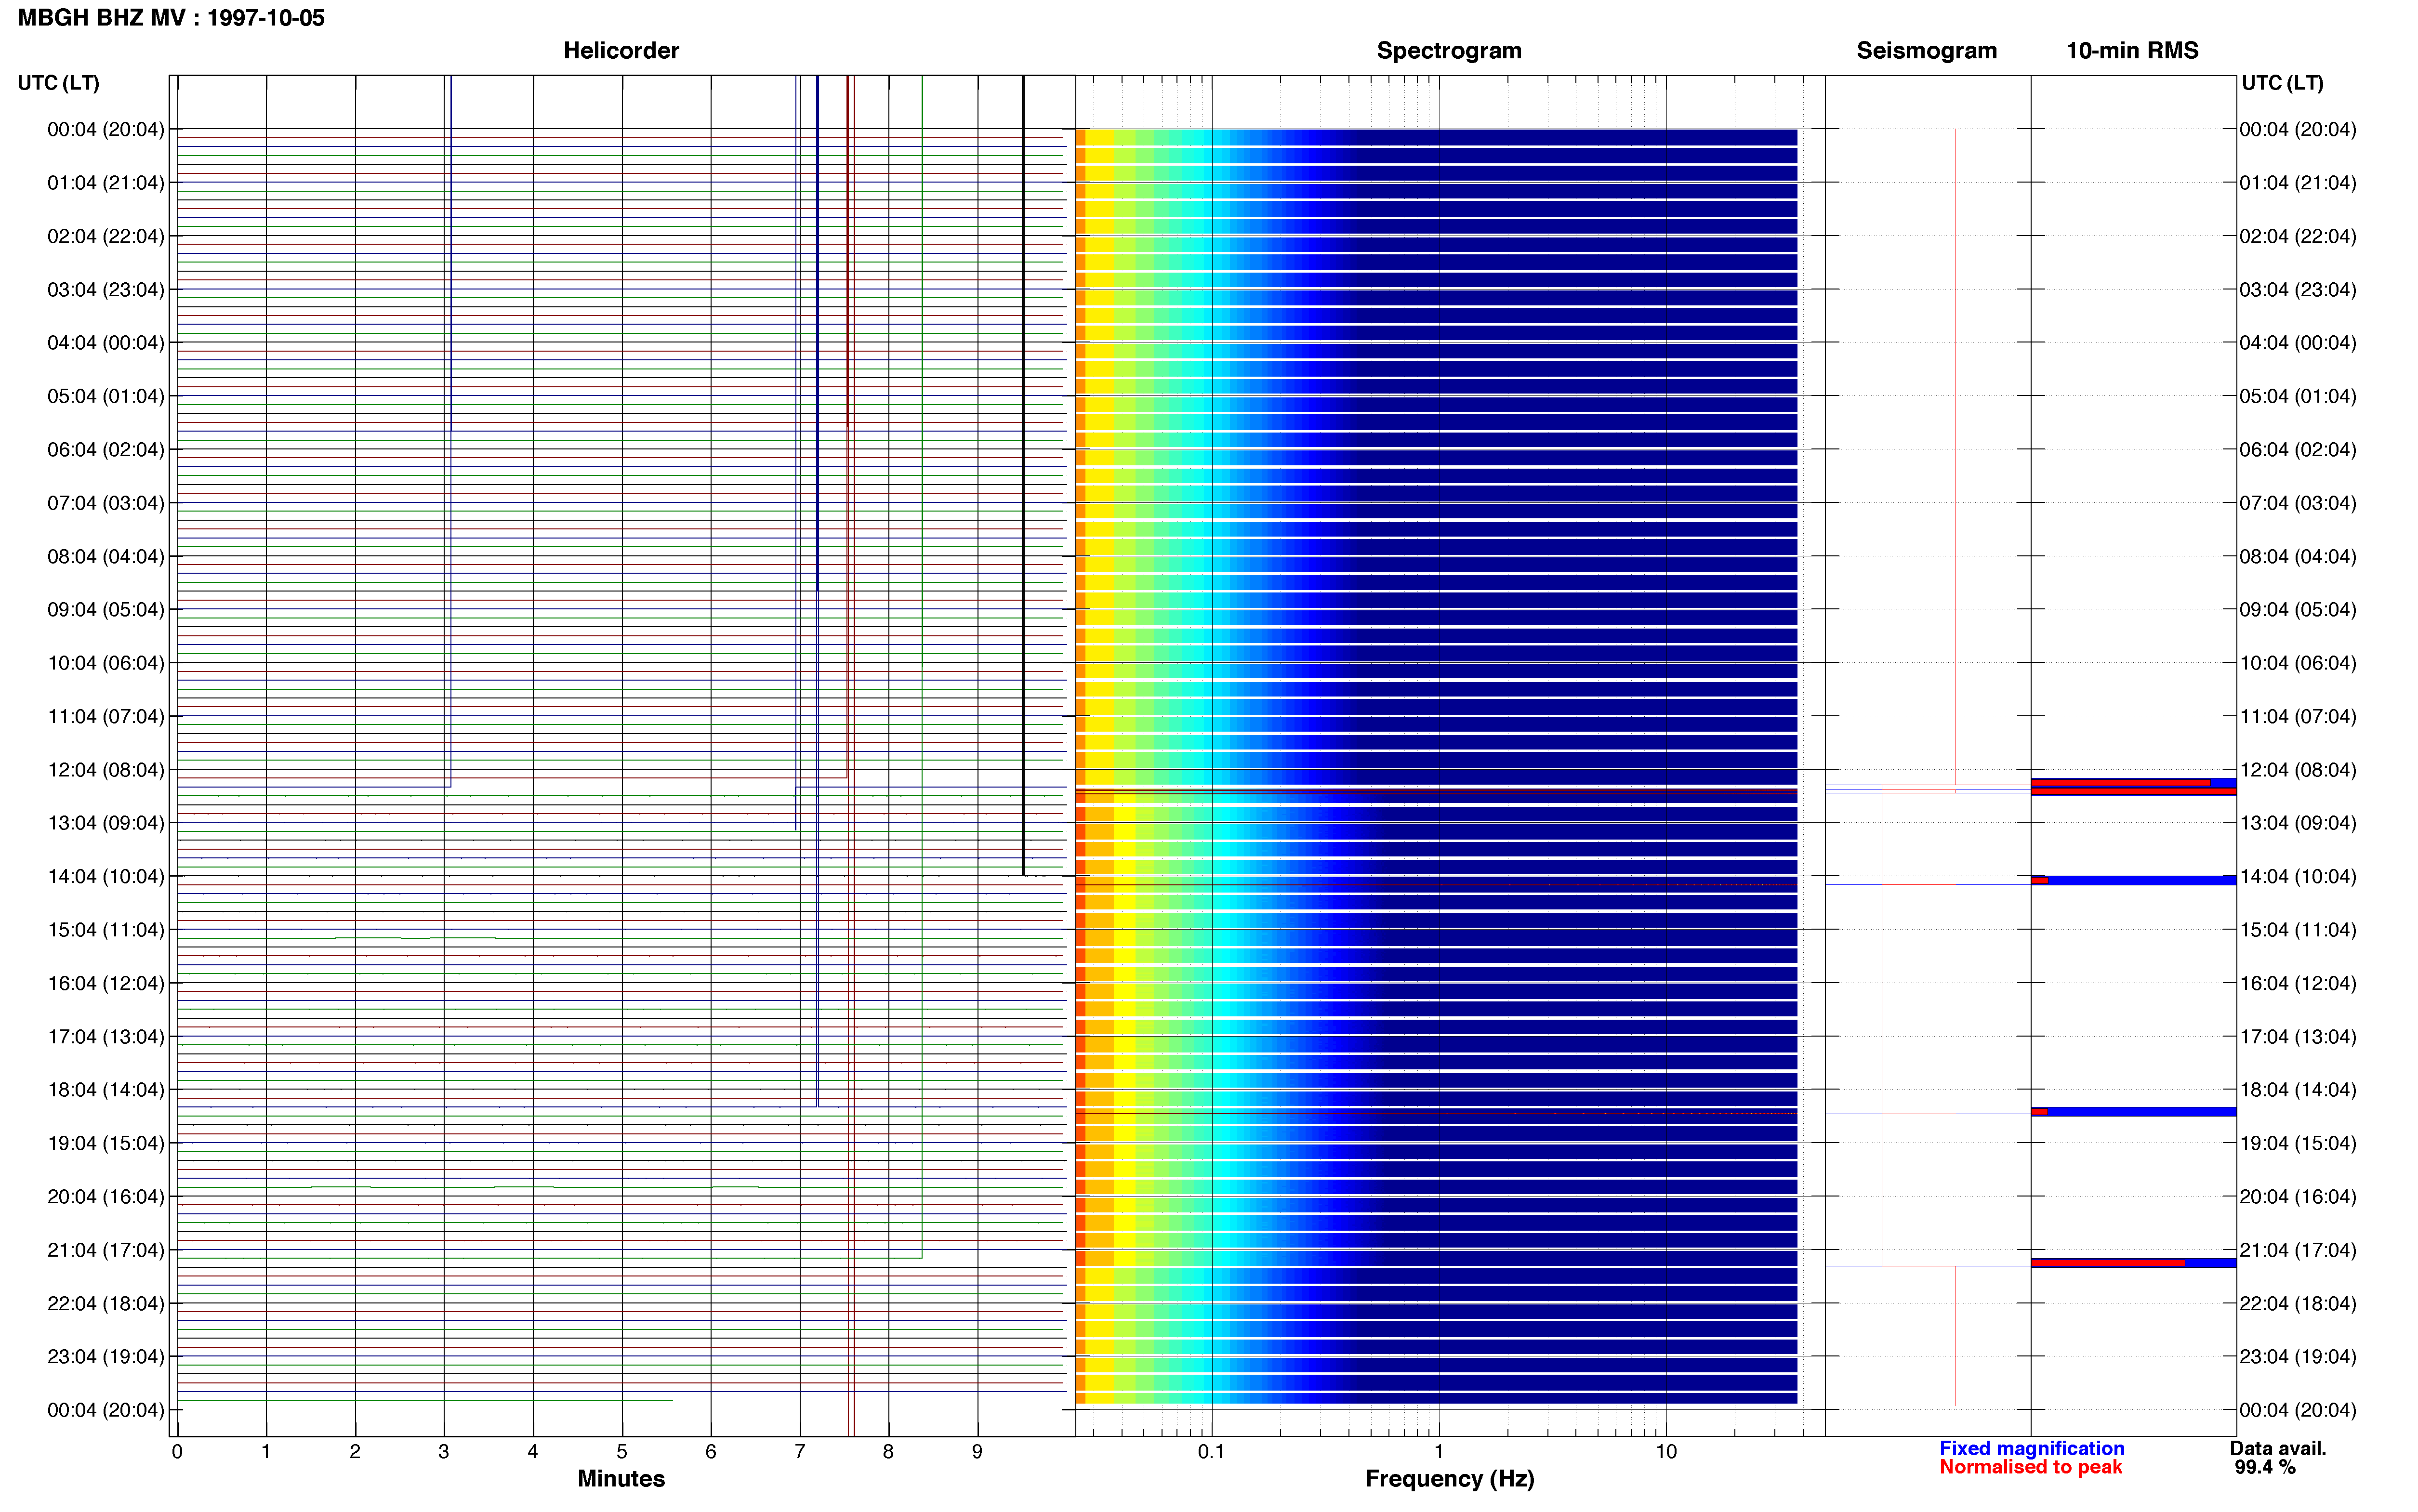Click "06:04 (02:04)" on the Helicorder time axis
2418x1512 pixels.
[x=106, y=450]
